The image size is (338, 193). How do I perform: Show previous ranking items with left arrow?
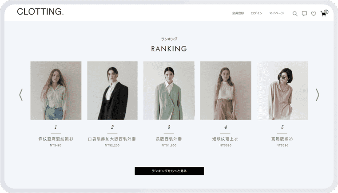tap(21, 95)
